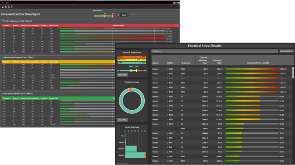Click the magnifier icon in Electrical Stress Results search
Screen dimensions: 295x165
click(154, 51)
